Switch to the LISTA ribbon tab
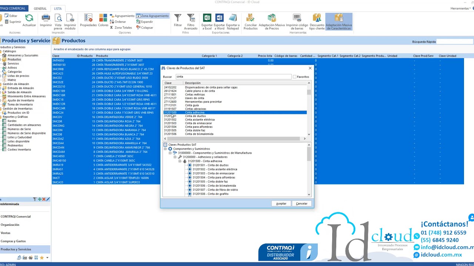474x266 pixels. click(58, 8)
